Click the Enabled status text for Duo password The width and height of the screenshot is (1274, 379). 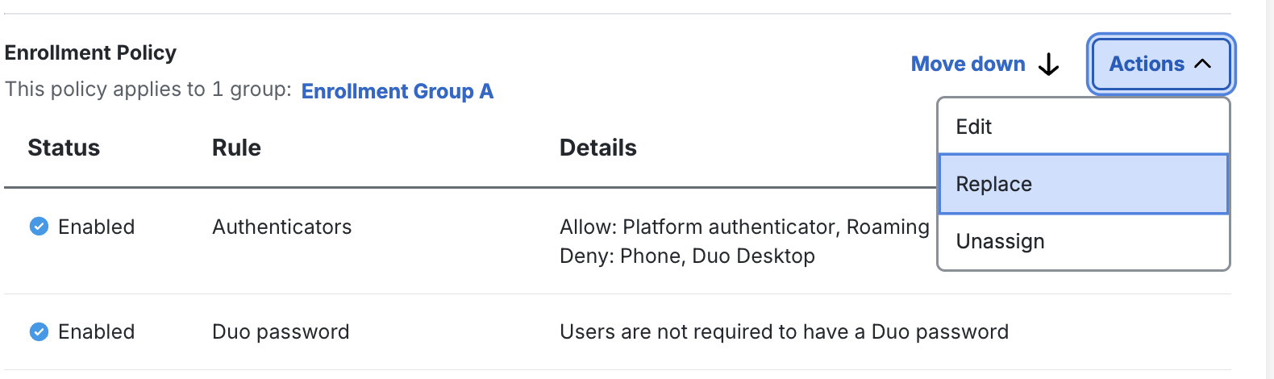[96, 331]
